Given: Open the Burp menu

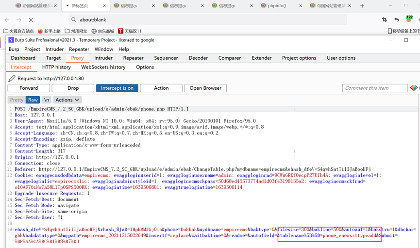Looking at the screenshot, I should click(x=14, y=50).
